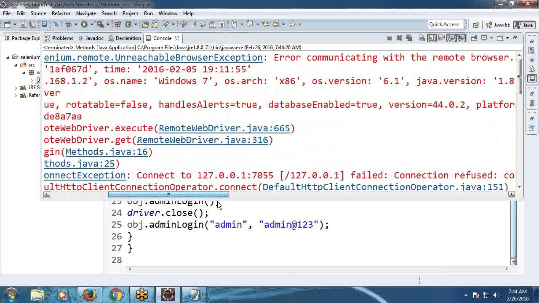Run the program with green Run icon
539x303 pixels.
pos(84,24)
